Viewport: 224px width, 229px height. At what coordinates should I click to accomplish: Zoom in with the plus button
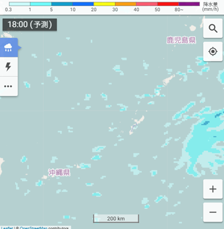[213, 189]
